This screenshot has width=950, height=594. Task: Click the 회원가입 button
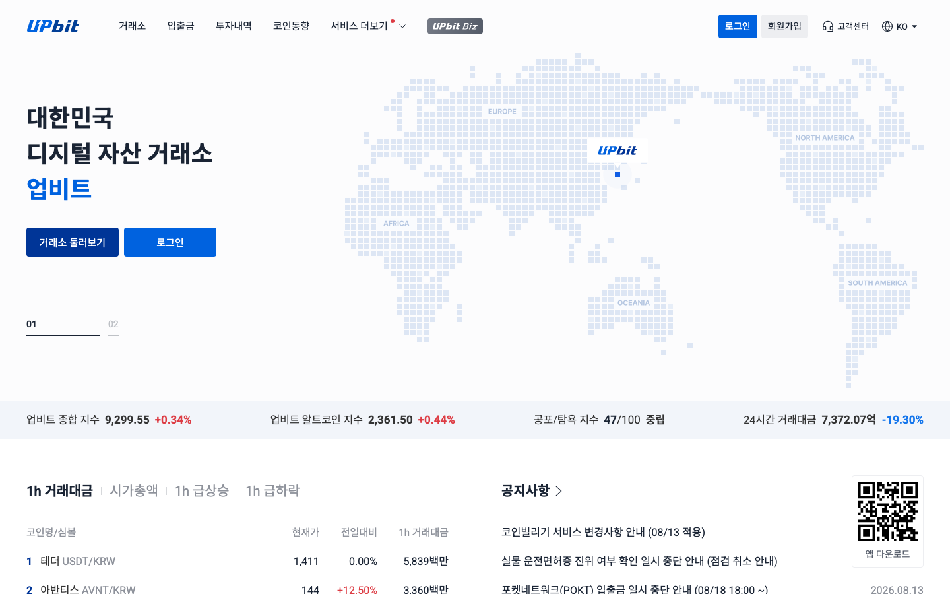[784, 26]
